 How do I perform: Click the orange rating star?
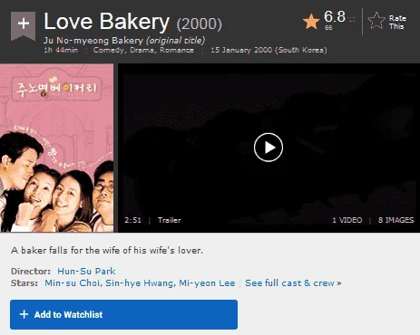(x=311, y=22)
